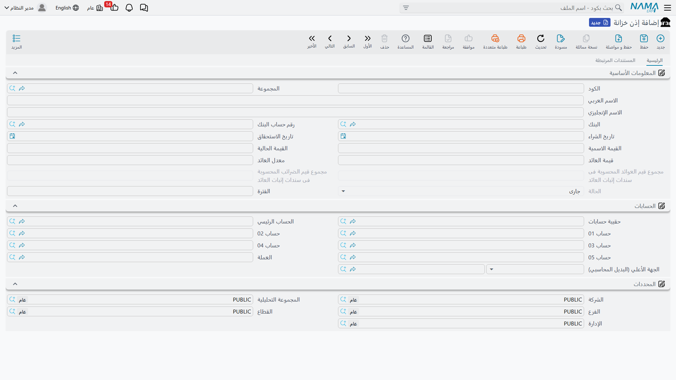Viewport: 676px width, 380px height.
Task: Focus the قيمة العائد input field
Action: [461, 160]
